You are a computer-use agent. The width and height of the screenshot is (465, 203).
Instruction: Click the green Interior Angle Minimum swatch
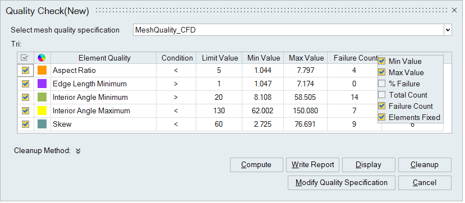tap(42, 97)
